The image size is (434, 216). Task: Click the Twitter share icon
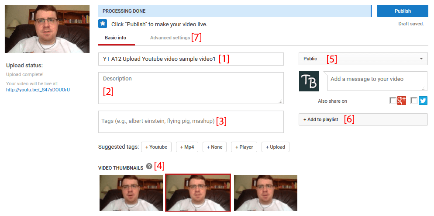[x=423, y=101]
